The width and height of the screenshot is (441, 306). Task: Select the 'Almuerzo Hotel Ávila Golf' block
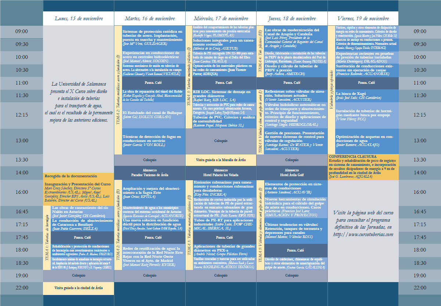tap(292, 172)
